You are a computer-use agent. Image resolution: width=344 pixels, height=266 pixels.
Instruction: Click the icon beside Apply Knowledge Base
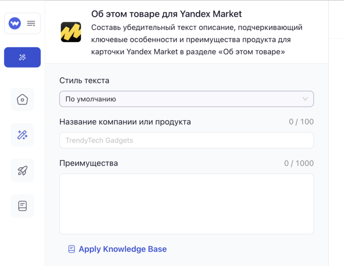[72, 249]
